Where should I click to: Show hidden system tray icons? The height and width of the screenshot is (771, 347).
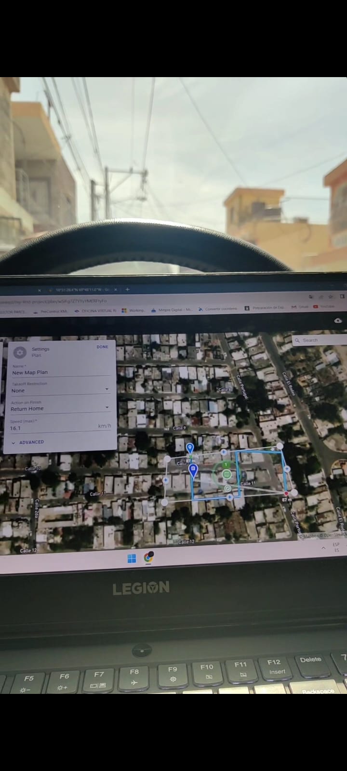click(x=323, y=548)
